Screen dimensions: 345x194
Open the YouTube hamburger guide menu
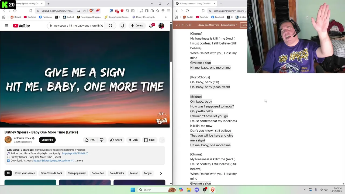(x=6, y=26)
